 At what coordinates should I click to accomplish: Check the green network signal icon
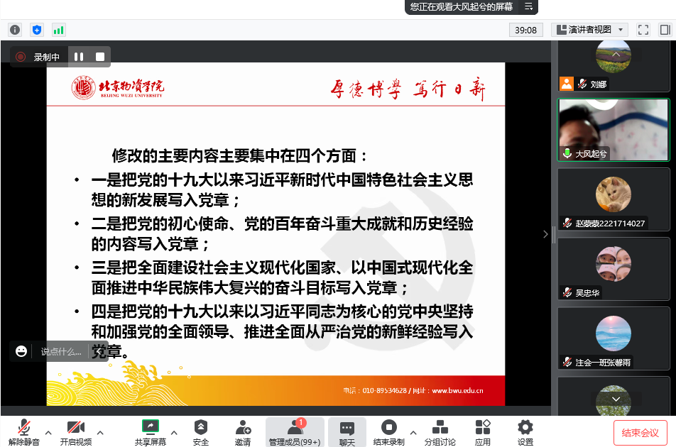[58, 30]
